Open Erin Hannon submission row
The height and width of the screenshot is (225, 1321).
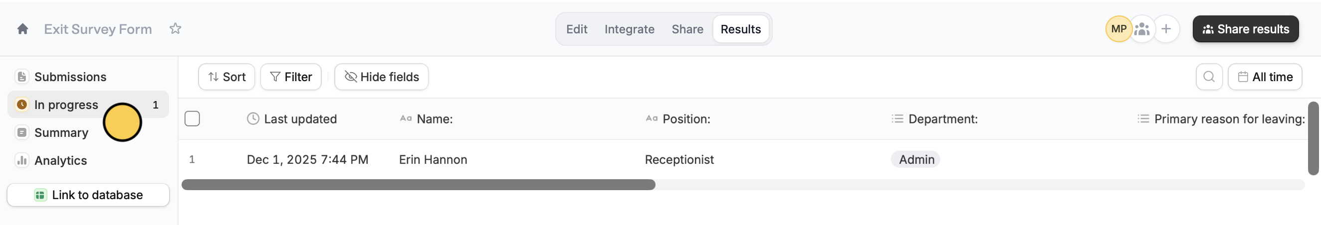(x=433, y=160)
